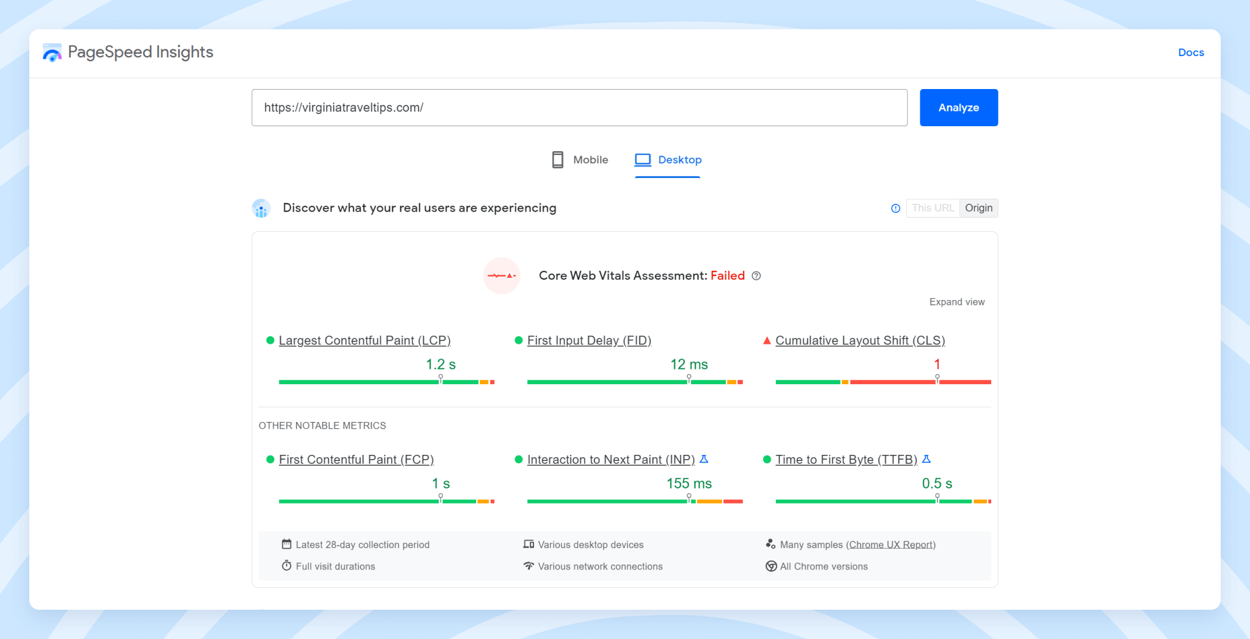This screenshot has height=639, width=1250.
Task: Click the LCP distribution bar
Action: pyautogui.click(x=386, y=382)
